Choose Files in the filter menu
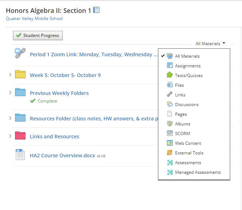 coord(179,85)
